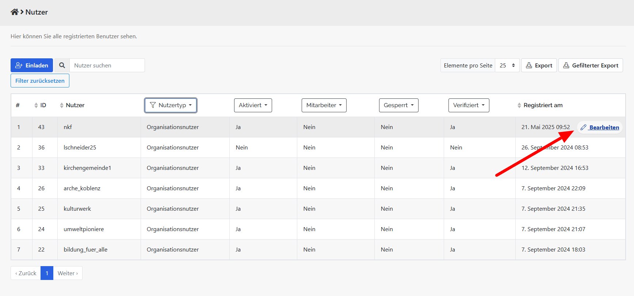The width and height of the screenshot is (634, 296).
Task: Sort by Nutzer column arrows
Action: pyautogui.click(x=62, y=105)
